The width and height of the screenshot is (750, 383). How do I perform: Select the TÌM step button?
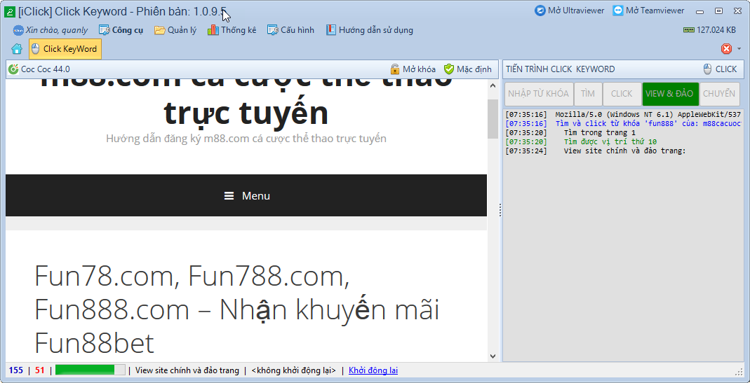point(588,94)
